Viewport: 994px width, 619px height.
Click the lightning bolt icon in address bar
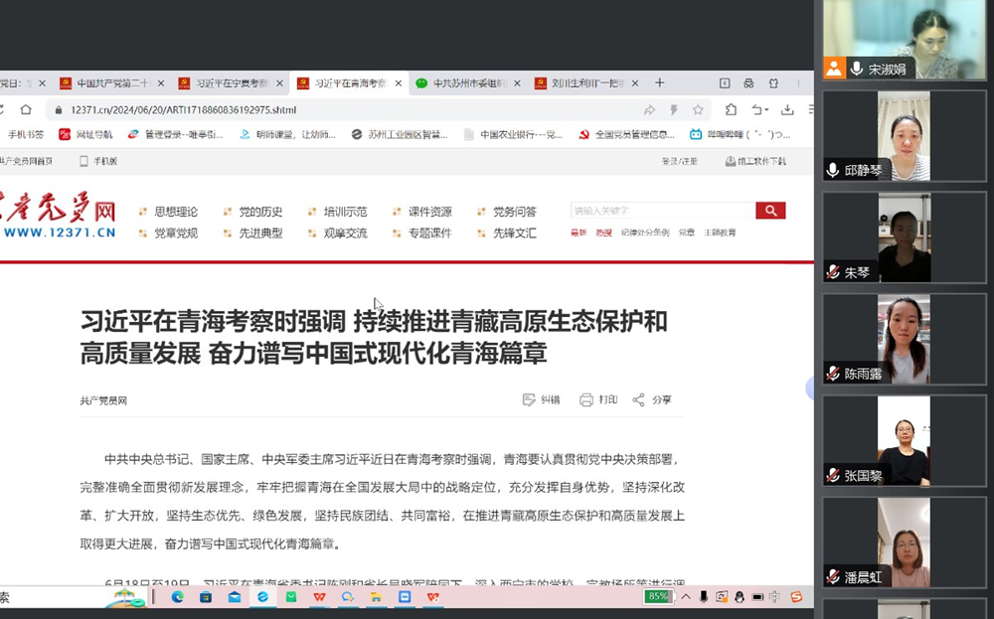[674, 110]
